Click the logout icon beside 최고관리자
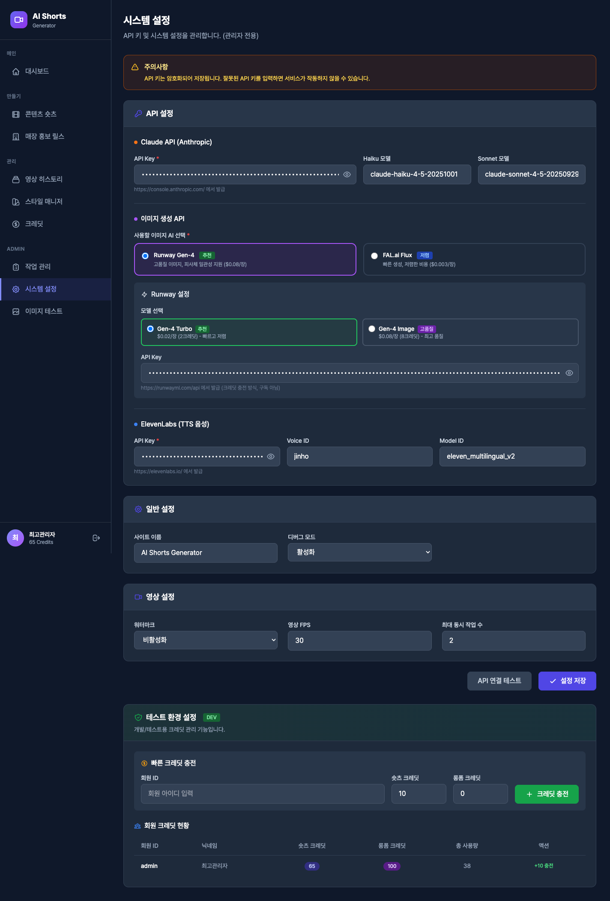 (96, 538)
